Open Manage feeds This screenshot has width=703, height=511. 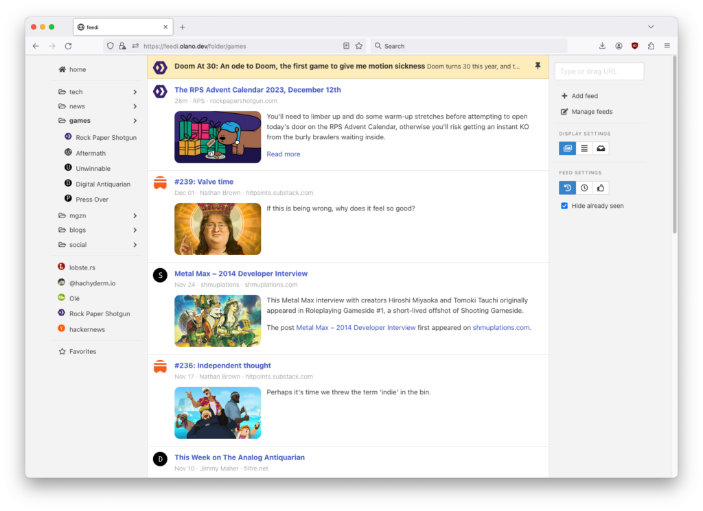tap(591, 112)
